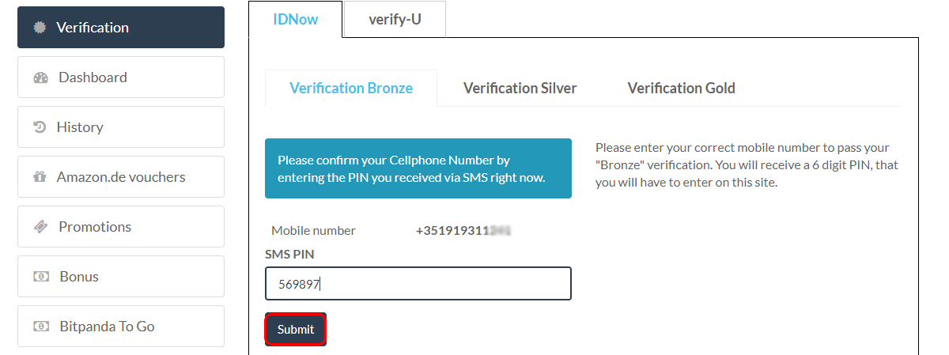This screenshot has width=949, height=355.
Task: Click the displayed mobile number
Action: (463, 231)
